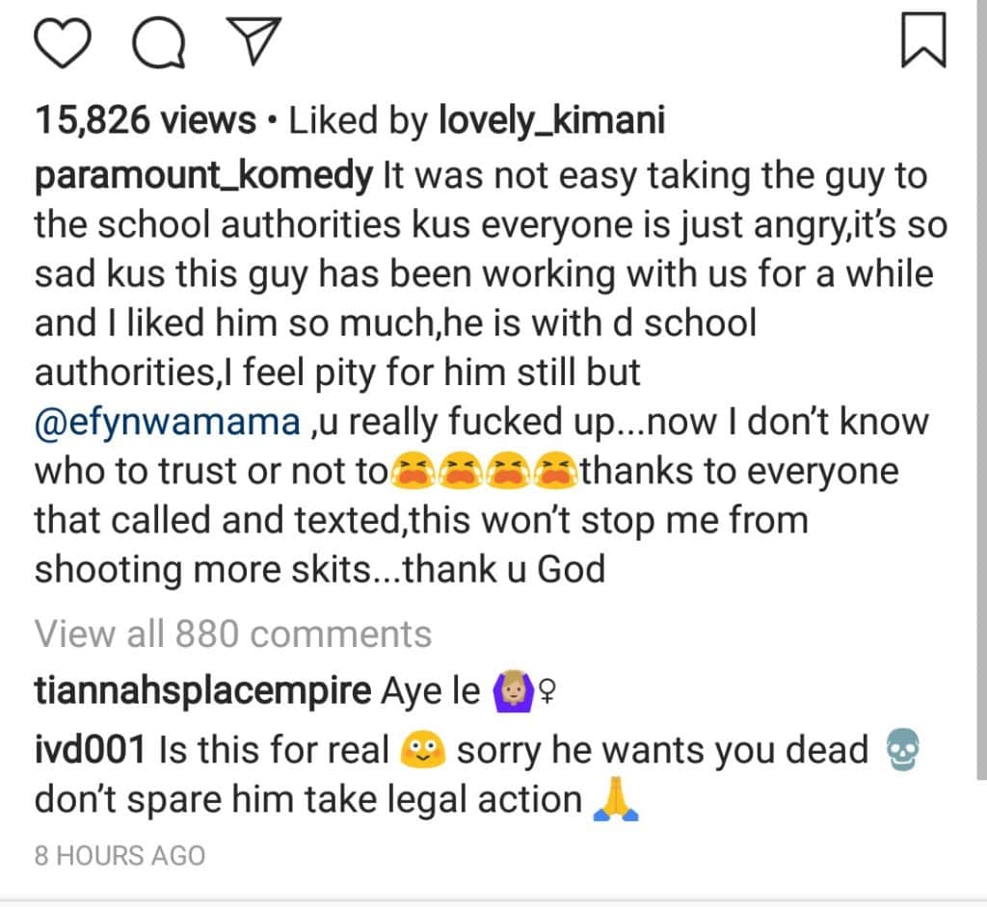Click the facepalm emoji after "Aye le"
The width and height of the screenshot is (987, 907).
(x=513, y=690)
